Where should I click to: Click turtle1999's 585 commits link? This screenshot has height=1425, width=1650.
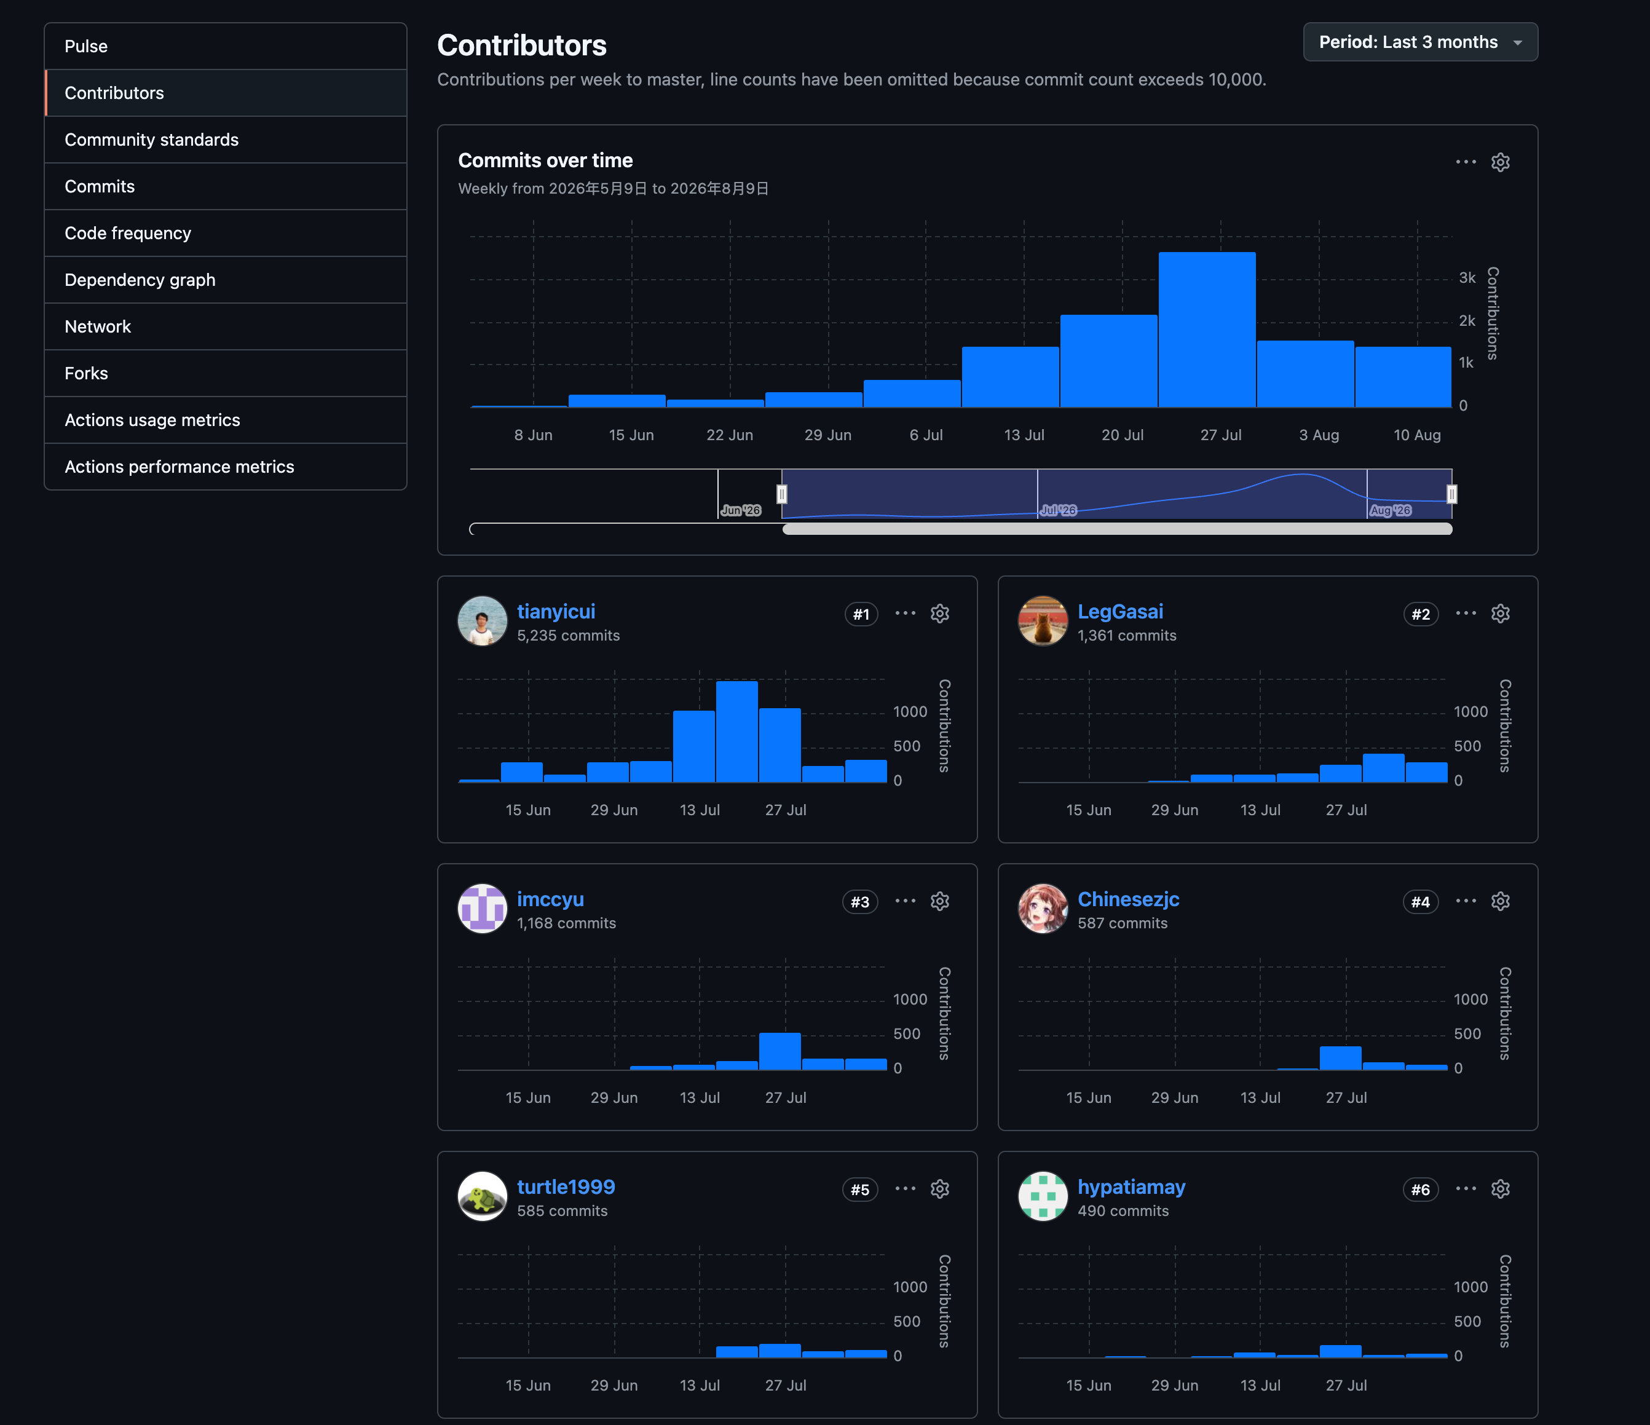pyautogui.click(x=562, y=1210)
